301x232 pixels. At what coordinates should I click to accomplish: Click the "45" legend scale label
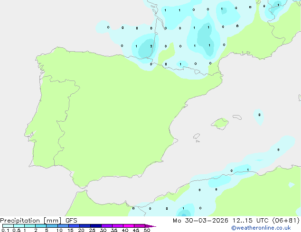coord(136,230)
